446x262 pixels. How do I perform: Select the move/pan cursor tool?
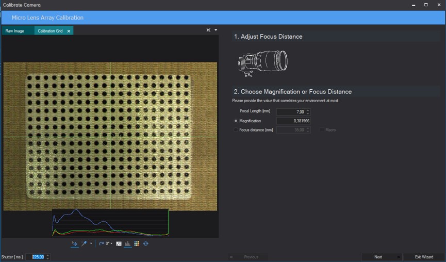(x=75, y=243)
